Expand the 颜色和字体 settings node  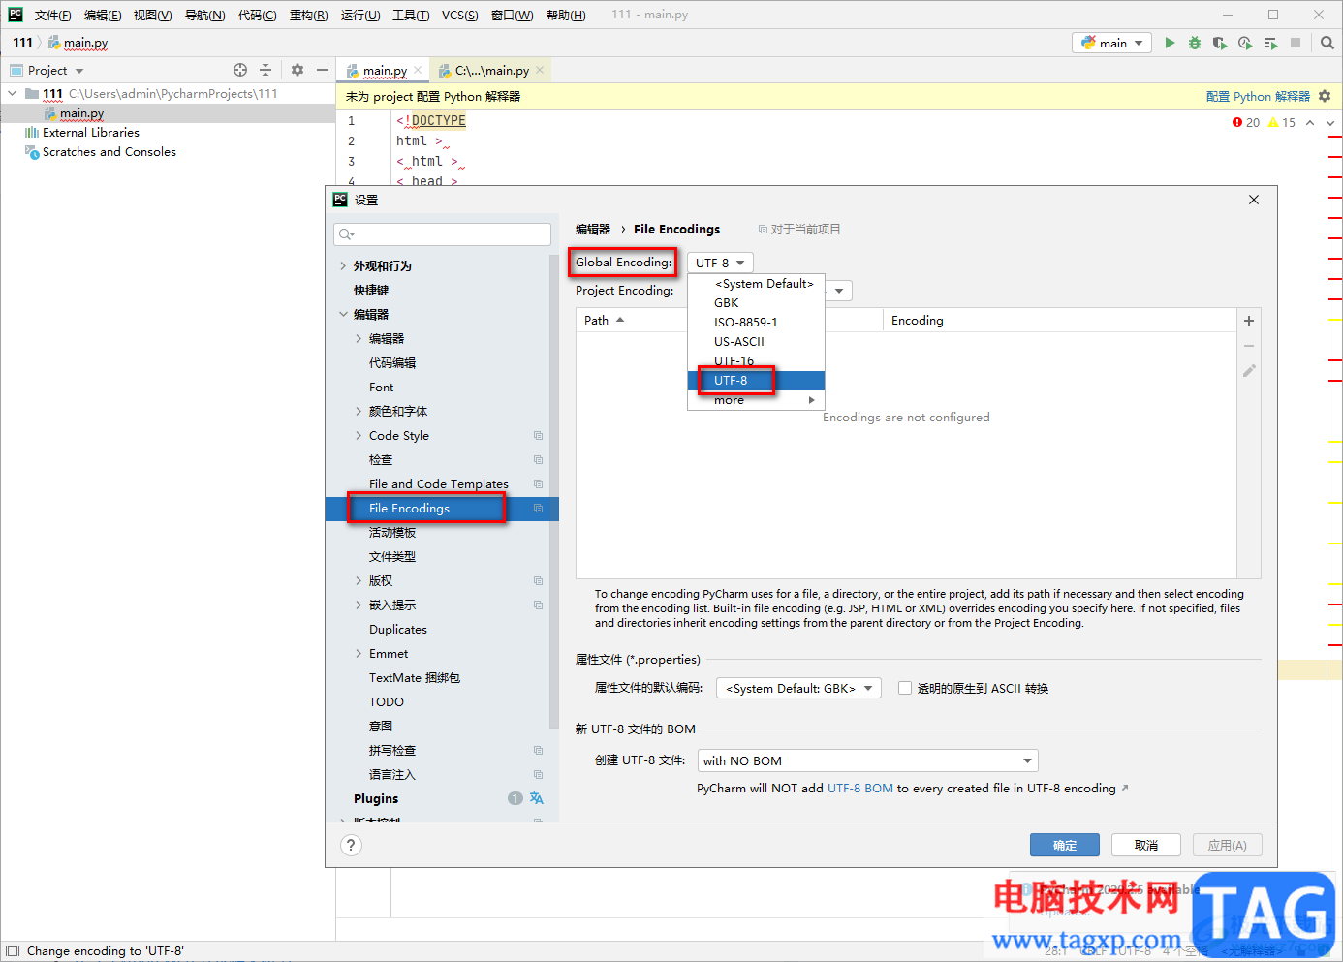(x=359, y=412)
